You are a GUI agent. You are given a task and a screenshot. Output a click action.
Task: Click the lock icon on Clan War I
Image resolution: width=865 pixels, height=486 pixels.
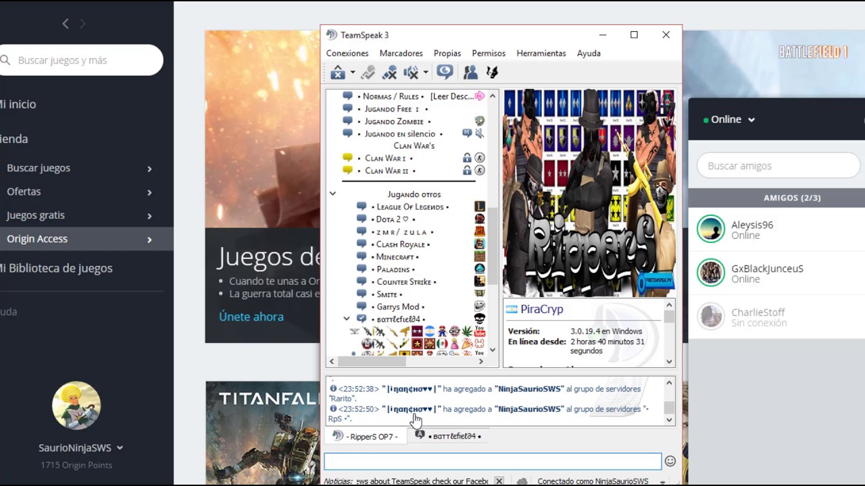click(467, 158)
